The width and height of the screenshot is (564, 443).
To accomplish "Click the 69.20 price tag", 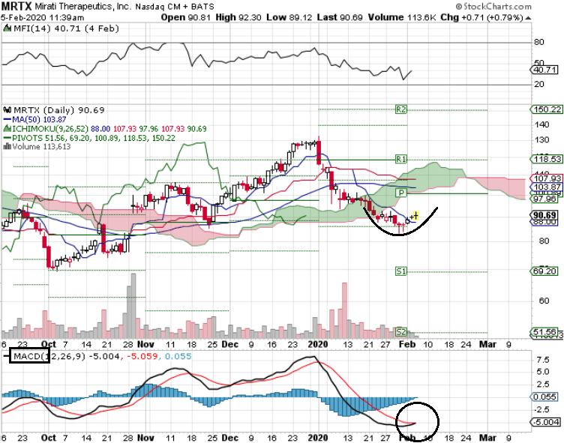I will click(545, 271).
